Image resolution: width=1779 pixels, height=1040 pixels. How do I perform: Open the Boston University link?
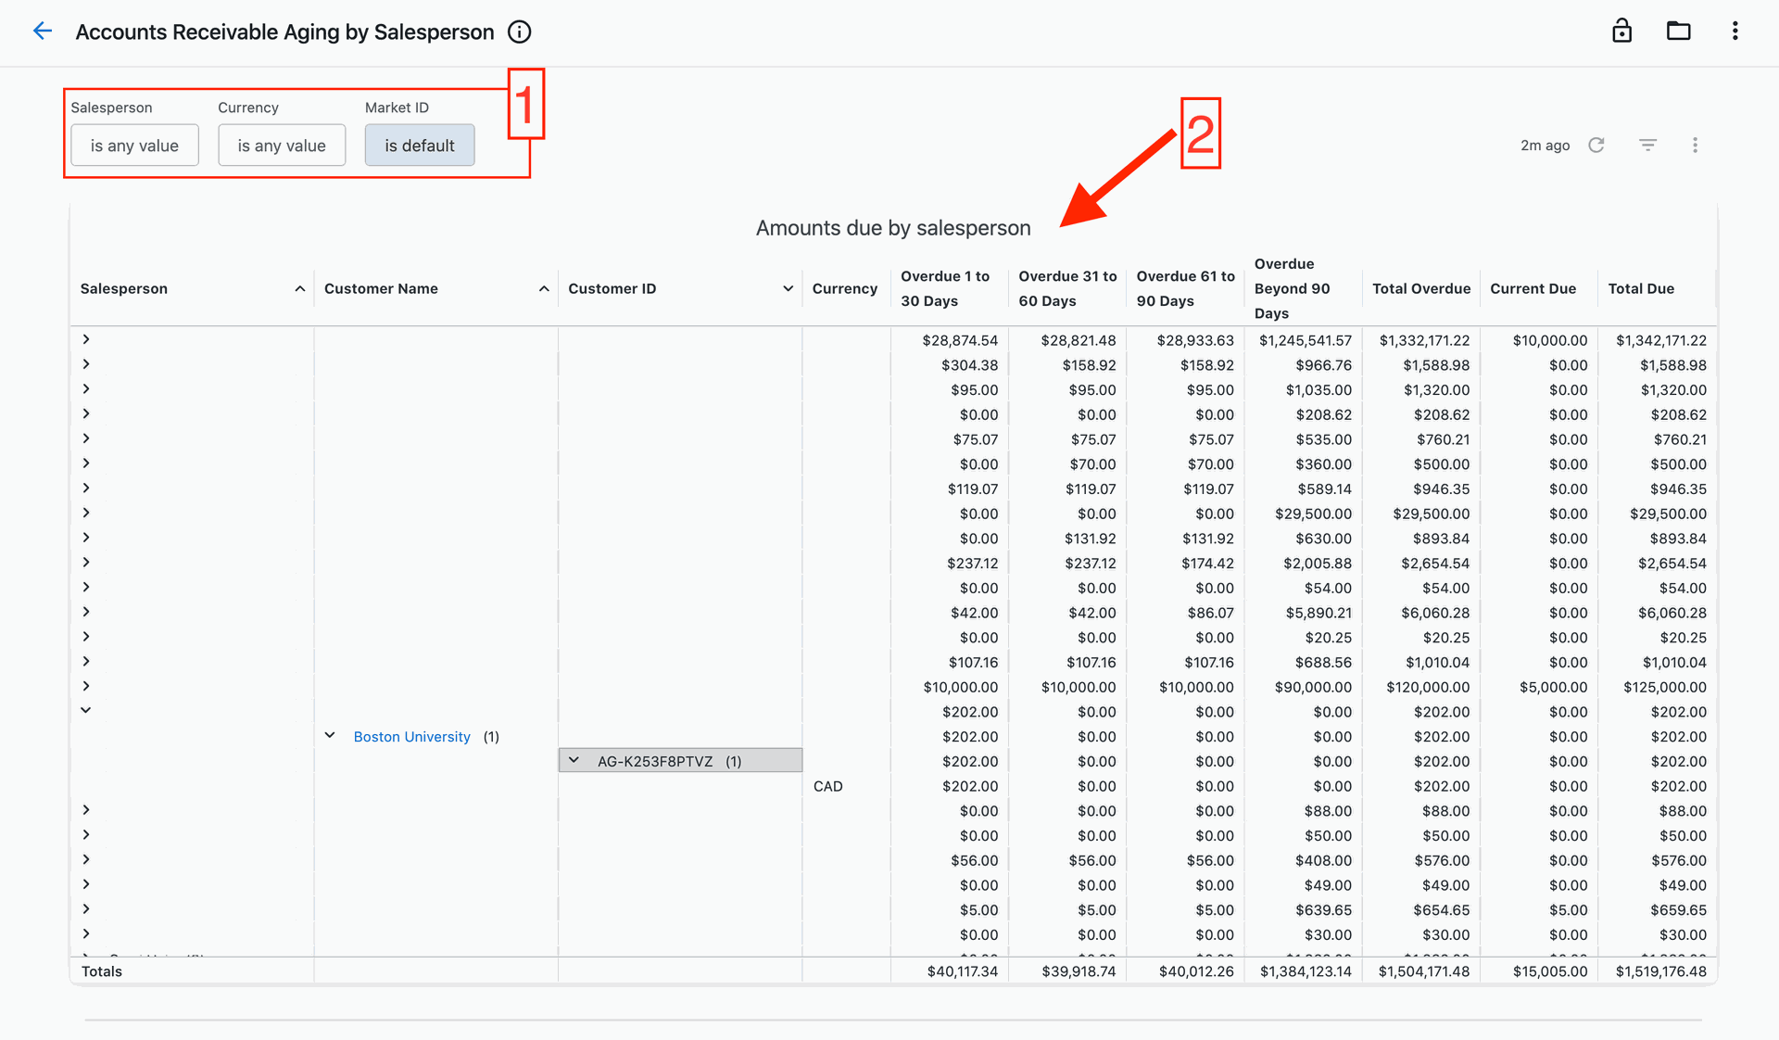point(412,737)
